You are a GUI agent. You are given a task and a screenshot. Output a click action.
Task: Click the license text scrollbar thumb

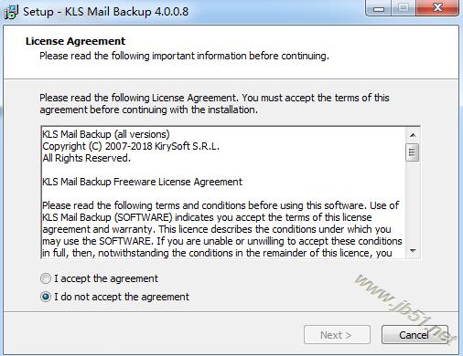point(413,152)
